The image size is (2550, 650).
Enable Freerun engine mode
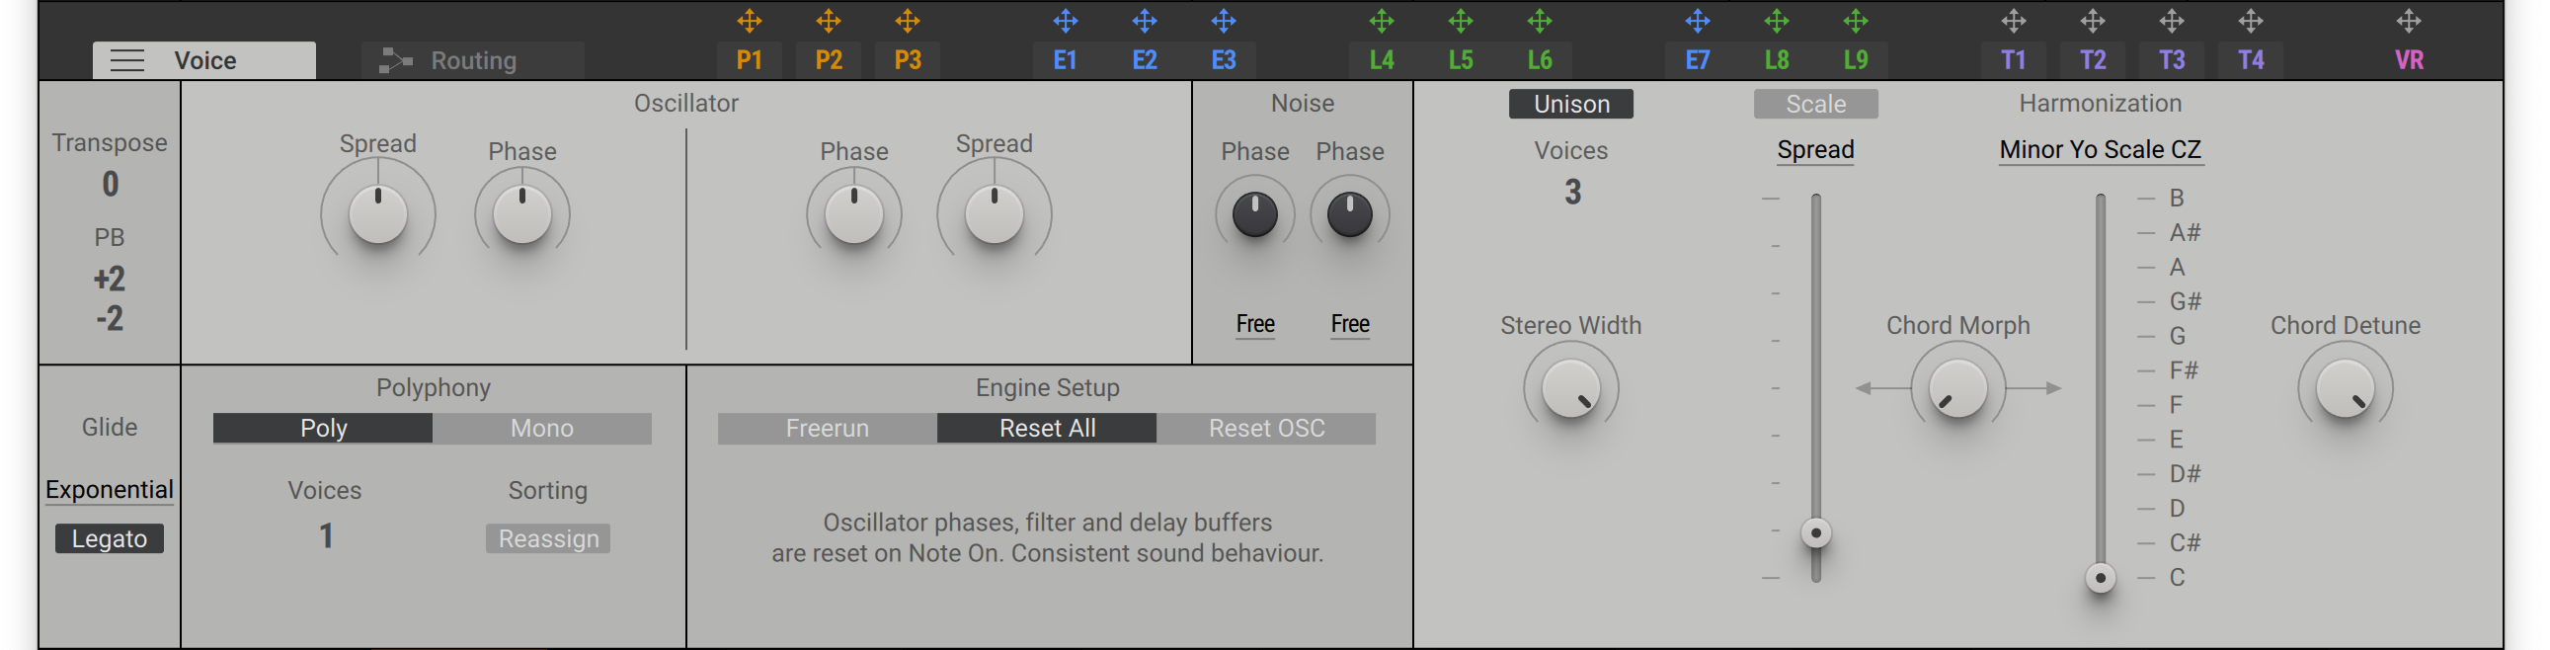pyautogui.click(x=827, y=428)
